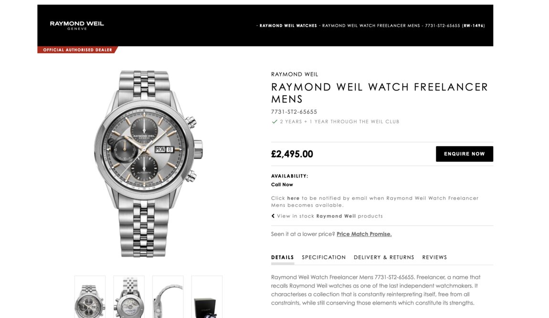Switch to the Specification tab
The height and width of the screenshot is (318, 549).
point(324,257)
